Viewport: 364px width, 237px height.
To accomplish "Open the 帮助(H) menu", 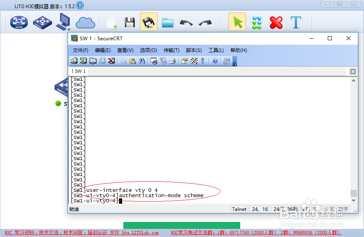I will point(239,50).
